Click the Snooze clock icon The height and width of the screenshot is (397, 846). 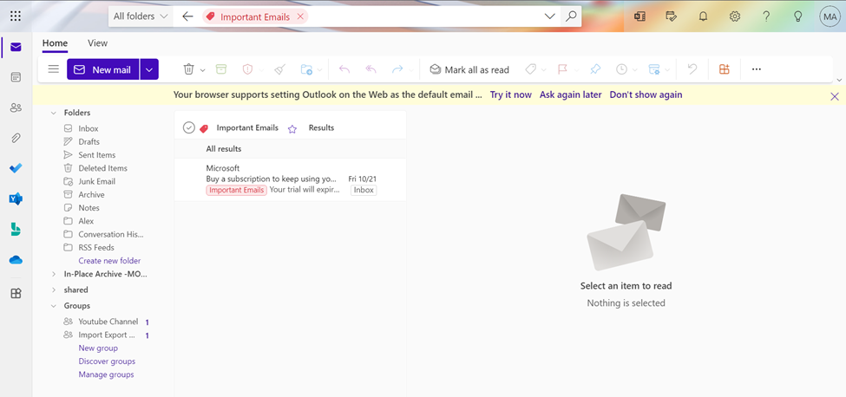click(621, 69)
